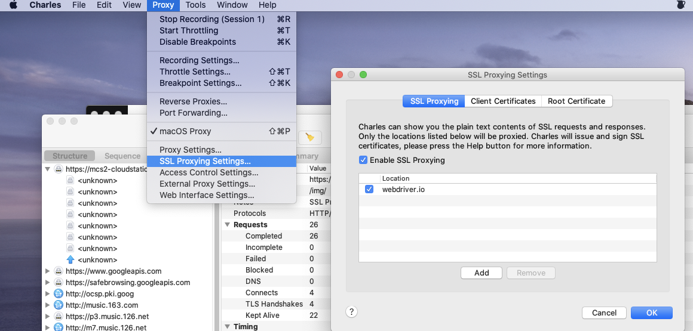Open the Help menu
This screenshot has width=693, height=331.
tap(268, 5)
